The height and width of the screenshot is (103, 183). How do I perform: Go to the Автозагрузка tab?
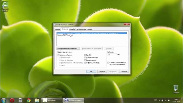tap(81, 29)
